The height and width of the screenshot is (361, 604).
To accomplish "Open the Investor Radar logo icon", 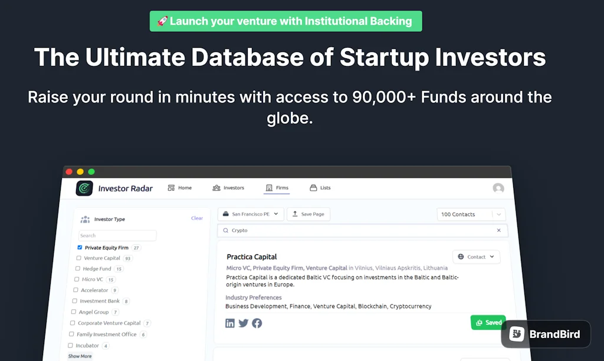I will (x=84, y=188).
